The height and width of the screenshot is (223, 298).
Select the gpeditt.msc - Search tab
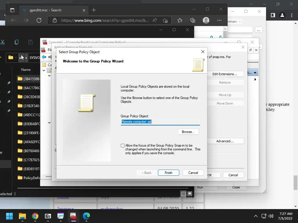(x=54, y=10)
